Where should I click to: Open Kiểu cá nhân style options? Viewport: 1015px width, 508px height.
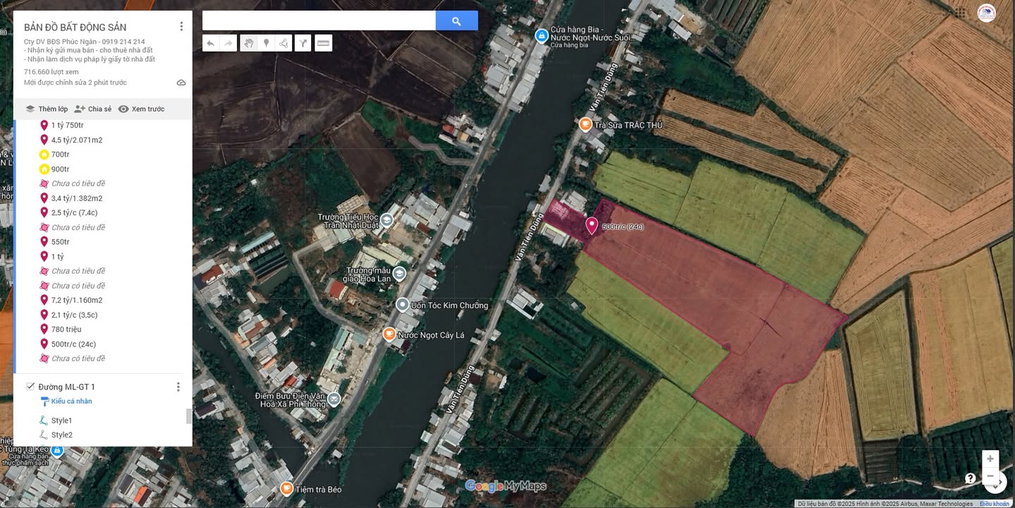(71, 401)
